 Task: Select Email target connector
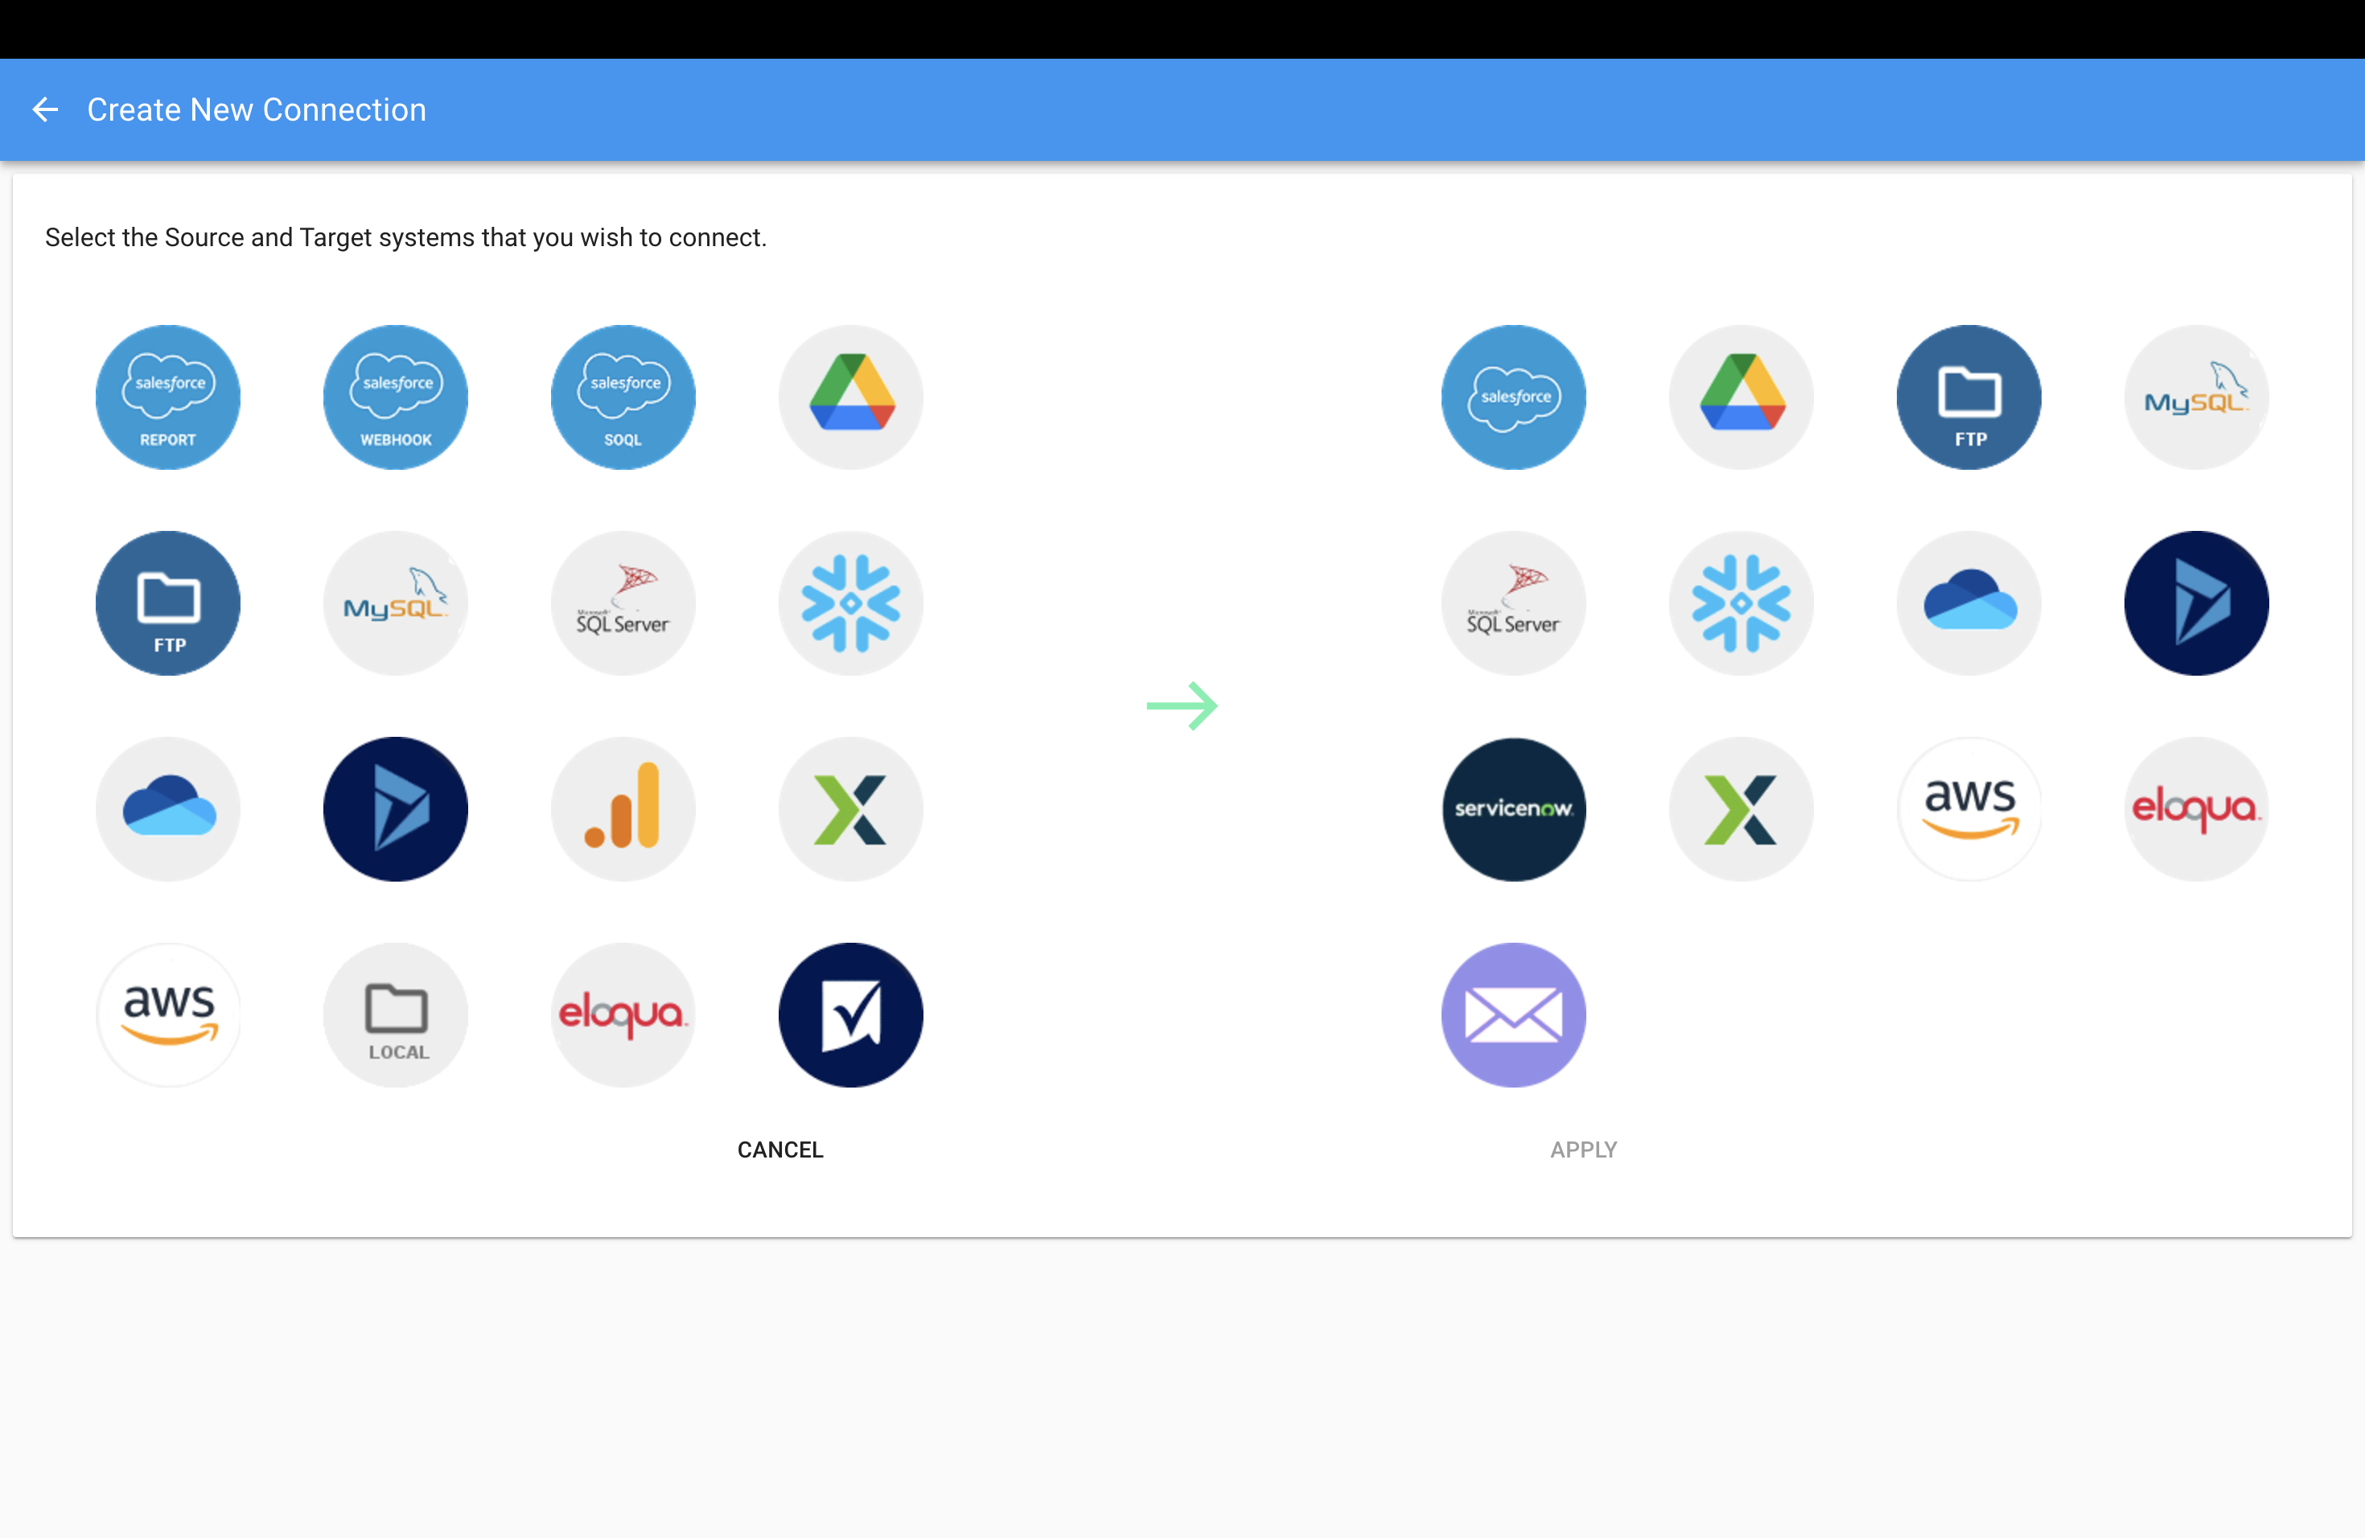coord(1513,1014)
